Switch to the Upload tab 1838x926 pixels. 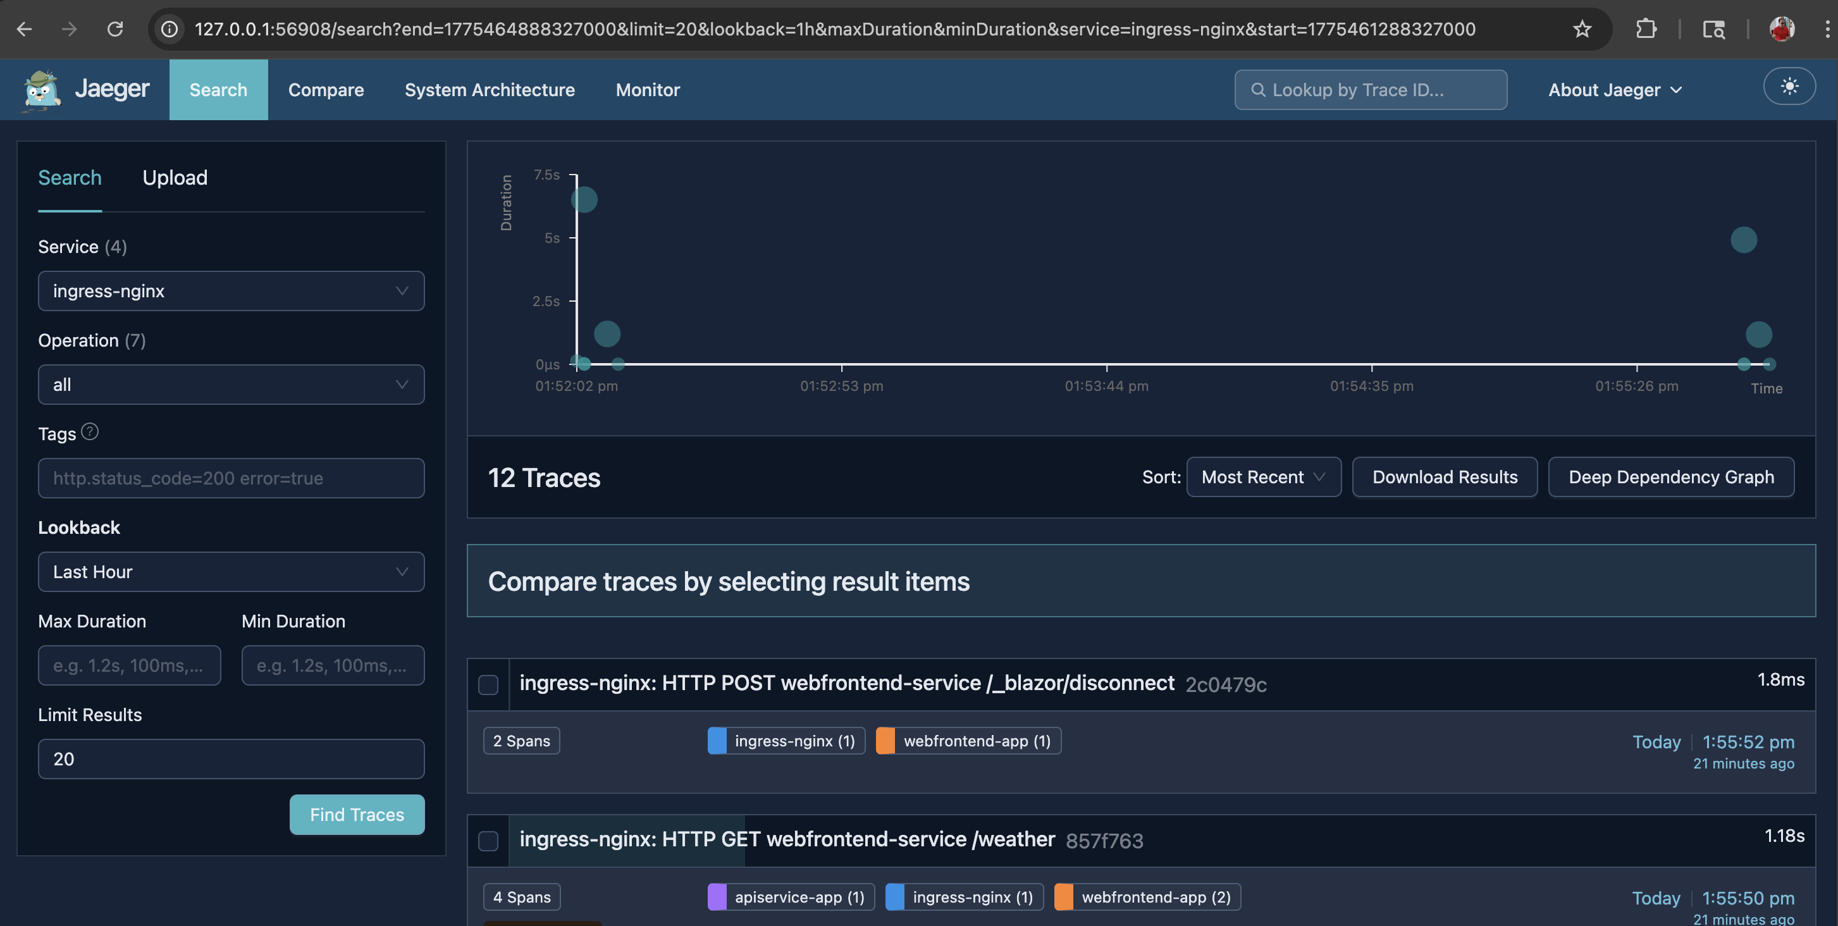click(x=175, y=178)
